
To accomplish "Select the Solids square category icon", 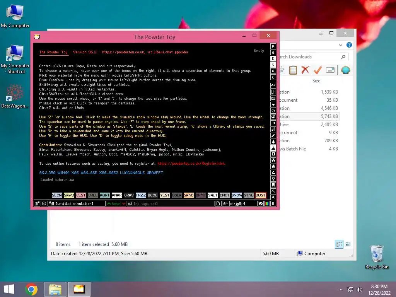I will coord(273,154).
